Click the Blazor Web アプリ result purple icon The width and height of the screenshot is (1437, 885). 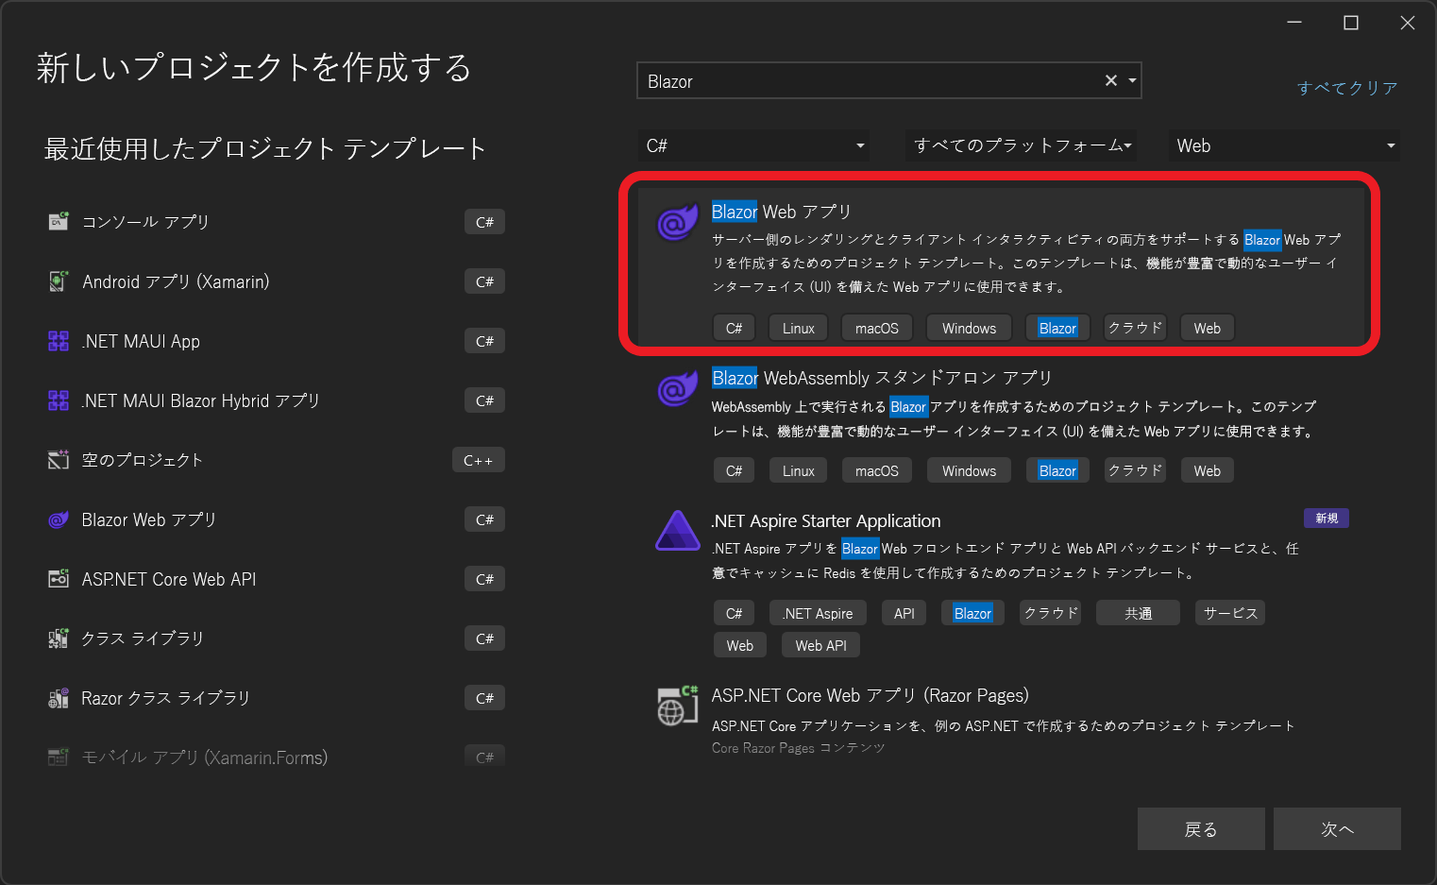677,223
